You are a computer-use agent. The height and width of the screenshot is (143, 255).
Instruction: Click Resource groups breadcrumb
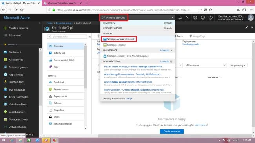coord(64,23)
